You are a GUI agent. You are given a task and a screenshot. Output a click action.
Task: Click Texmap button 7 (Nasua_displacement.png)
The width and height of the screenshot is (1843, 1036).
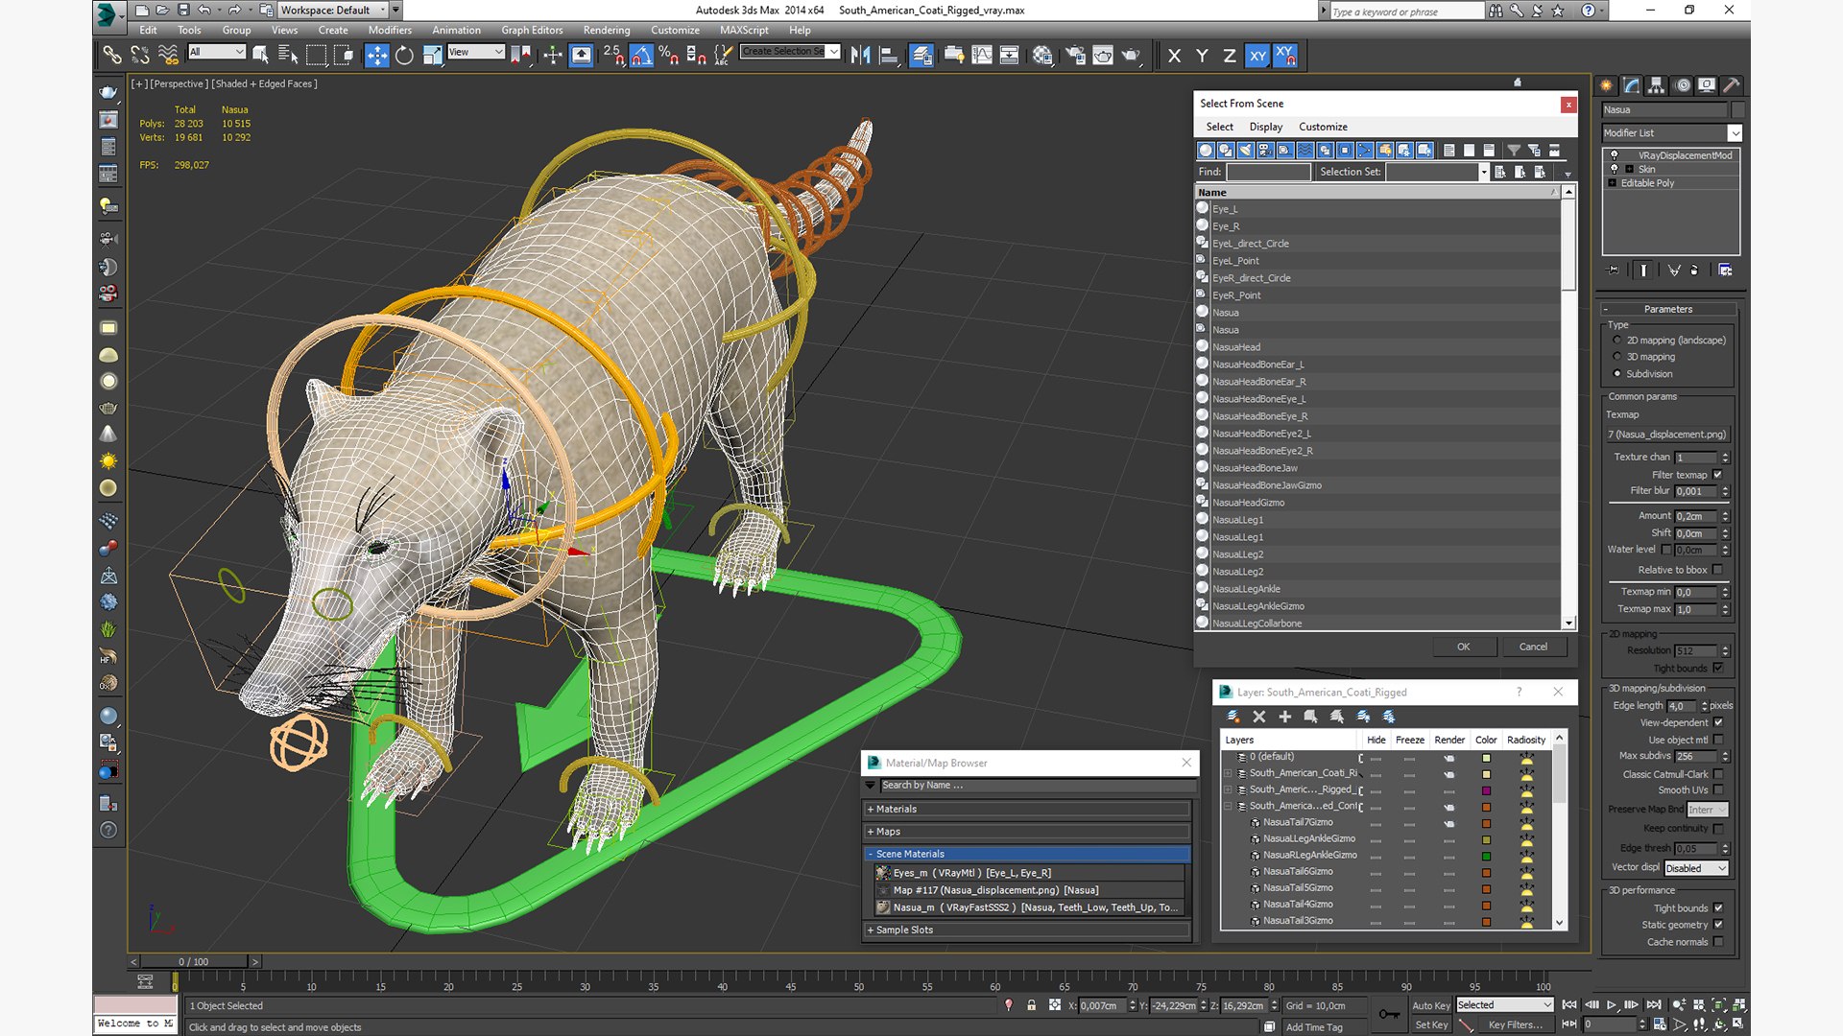point(1666,435)
